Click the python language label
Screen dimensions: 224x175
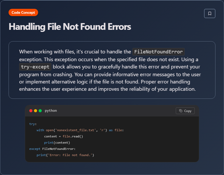51,111
